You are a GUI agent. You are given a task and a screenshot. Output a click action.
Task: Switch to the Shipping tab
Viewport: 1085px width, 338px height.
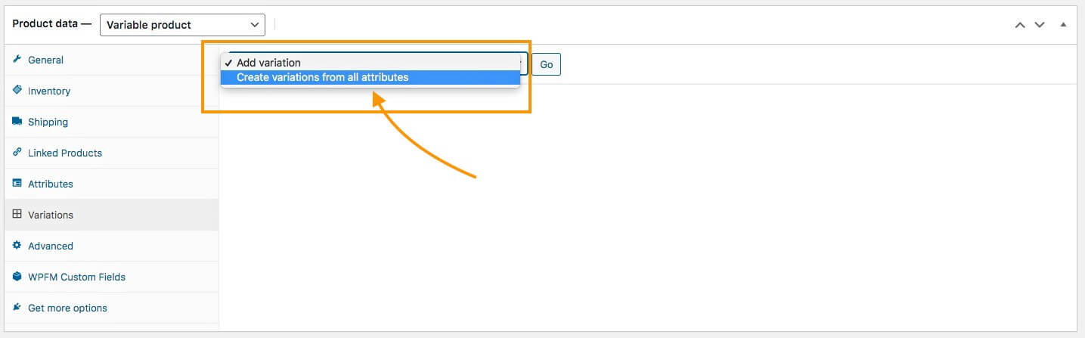(x=48, y=122)
